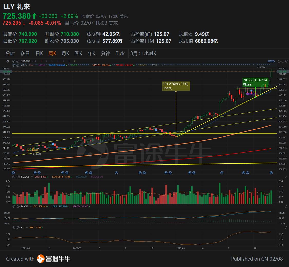Open MACD indicator settings gear
Image resolution: width=289 pixels, height=267 pixels.
14,206
